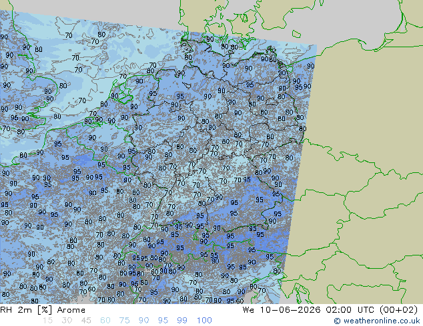Select the 'RH 2m [%]' parameter label
423x326 pixels.
26,310
